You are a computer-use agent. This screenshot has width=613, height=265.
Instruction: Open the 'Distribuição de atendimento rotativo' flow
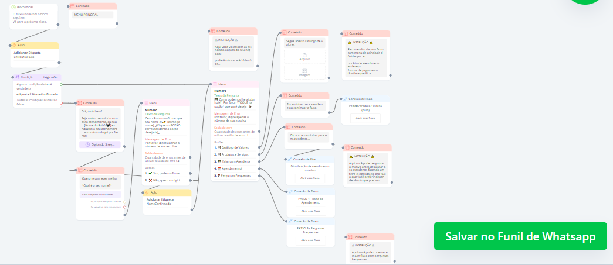310,178
